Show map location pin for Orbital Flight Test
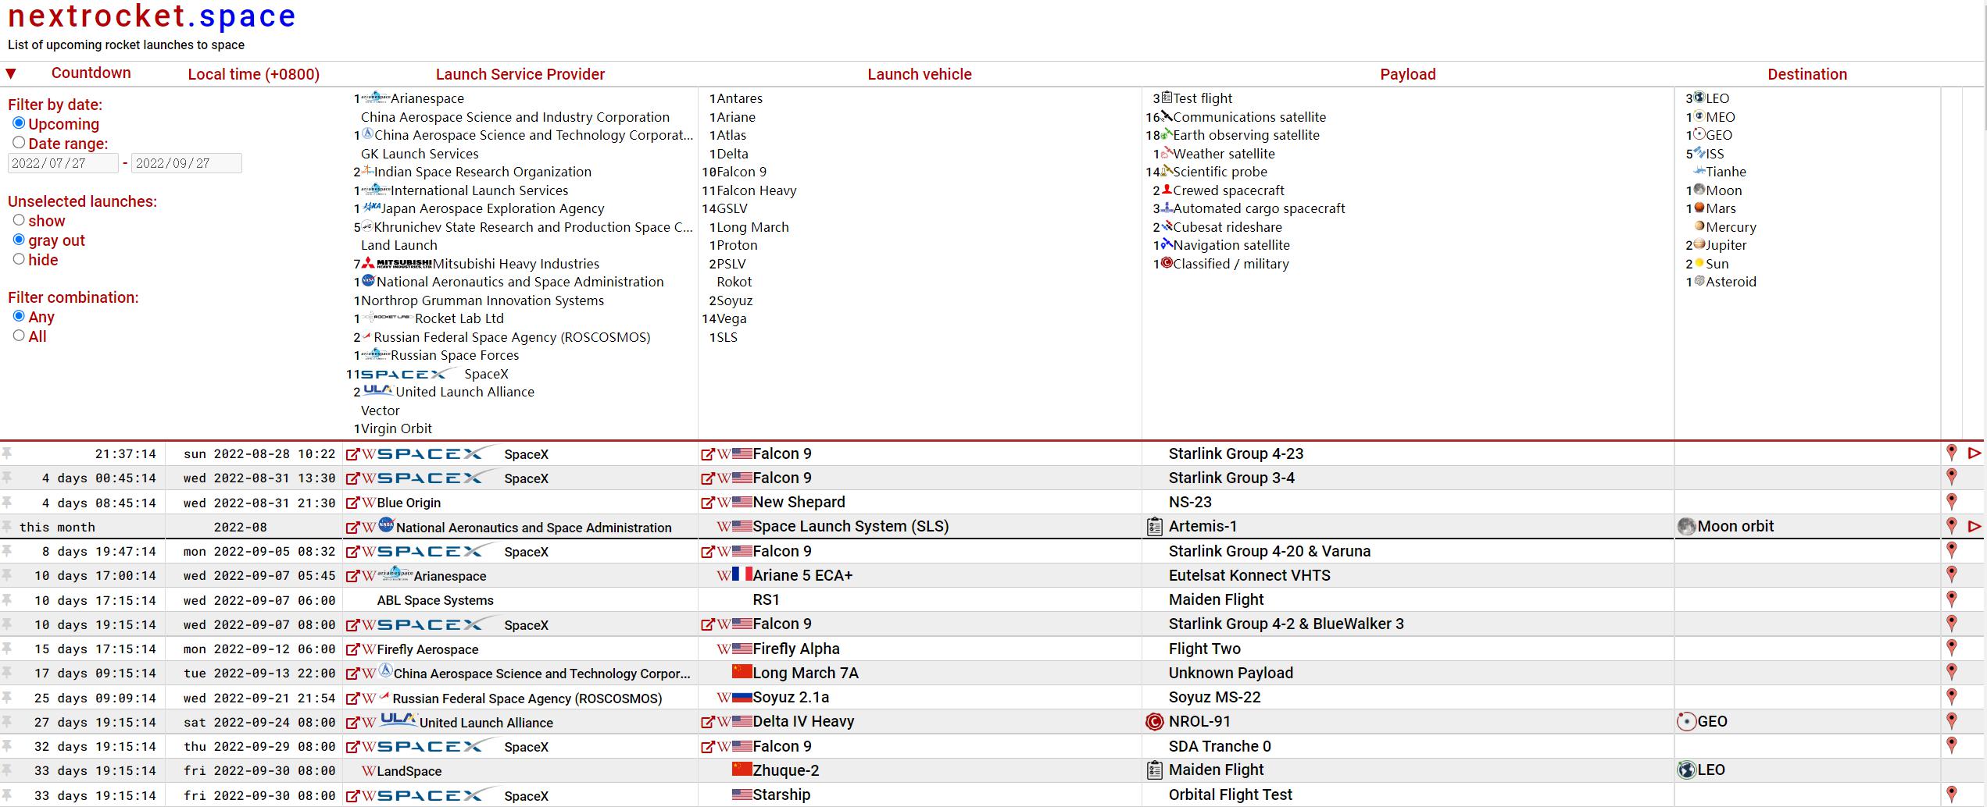The height and width of the screenshot is (807, 1987). coord(1951,795)
